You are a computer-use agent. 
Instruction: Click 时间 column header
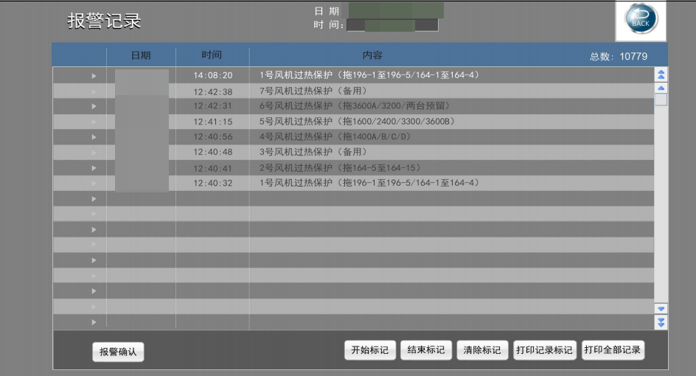click(212, 55)
